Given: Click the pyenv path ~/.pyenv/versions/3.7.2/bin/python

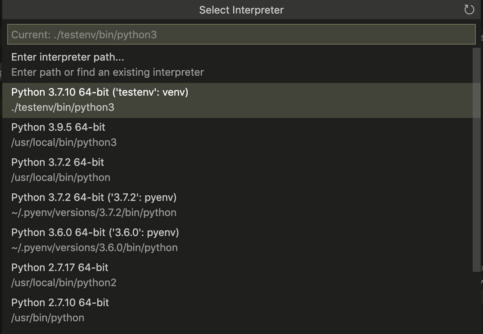Looking at the screenshot, I should 93,212.
